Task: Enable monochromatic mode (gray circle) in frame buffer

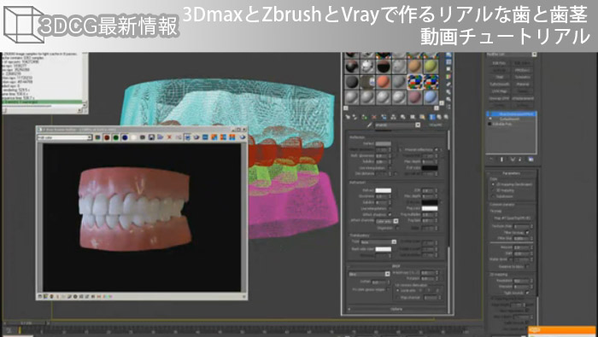Action: click(143, 137)
